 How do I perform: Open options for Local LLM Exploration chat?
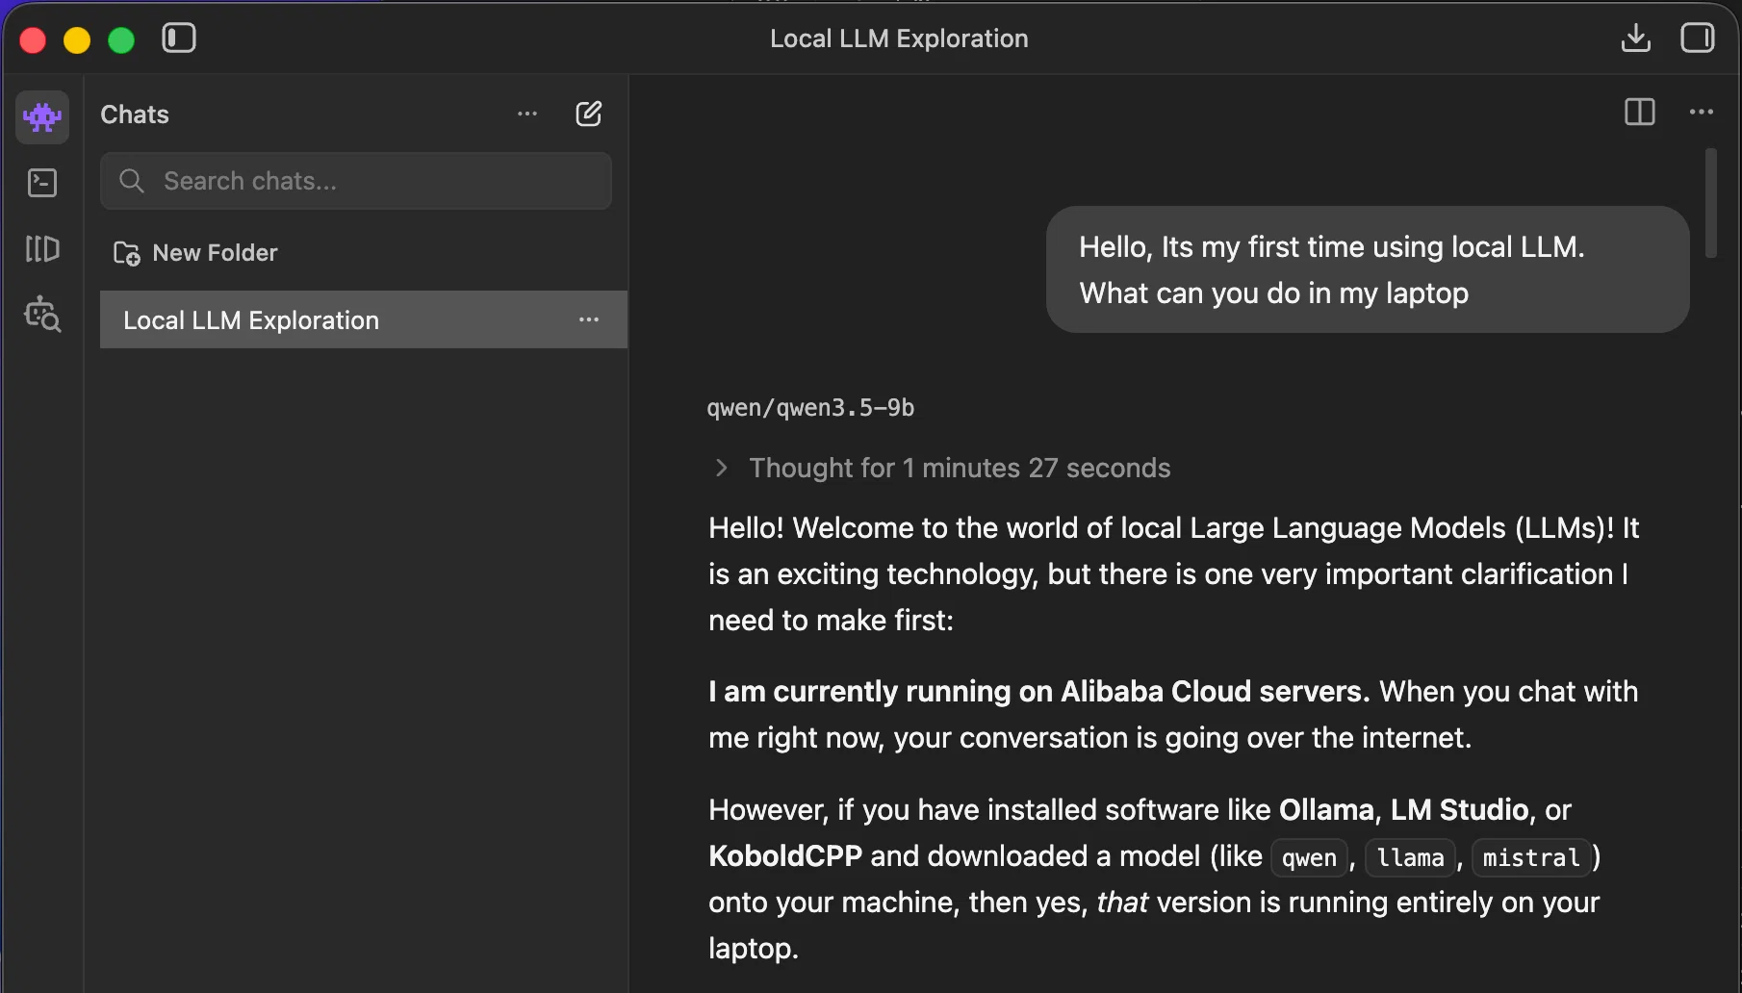[589, 319]
